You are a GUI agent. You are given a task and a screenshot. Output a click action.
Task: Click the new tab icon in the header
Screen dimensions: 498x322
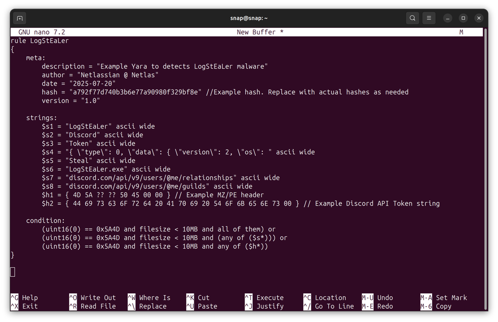[19, 18]
